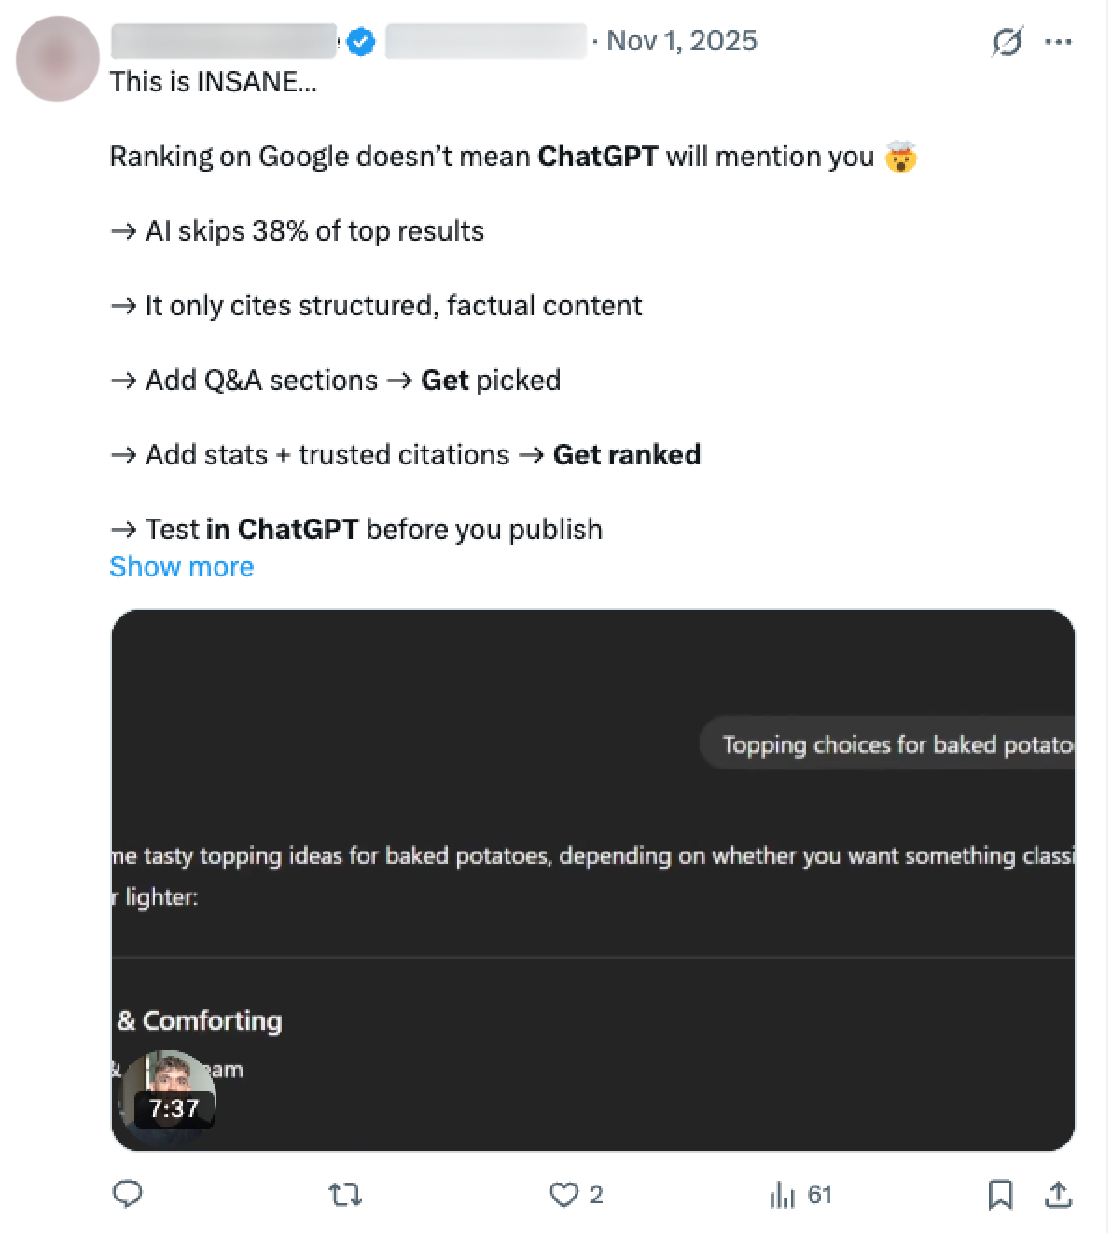1112x1233 pixels.
Task: Like the post with the heart icon
Action: 563,1194
